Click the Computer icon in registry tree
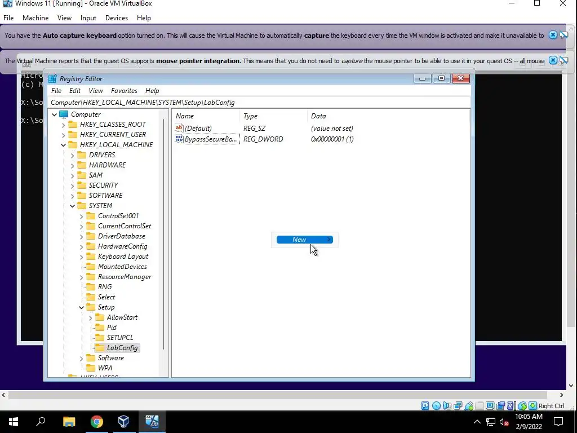 [x=64, y=114]
